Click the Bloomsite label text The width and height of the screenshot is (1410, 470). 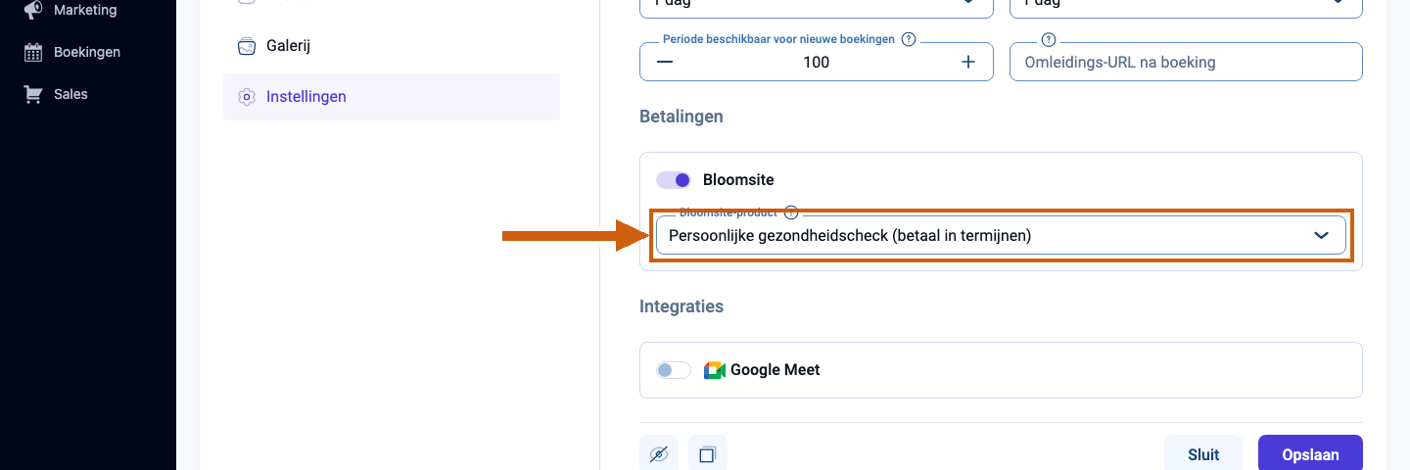coord(738,180)
